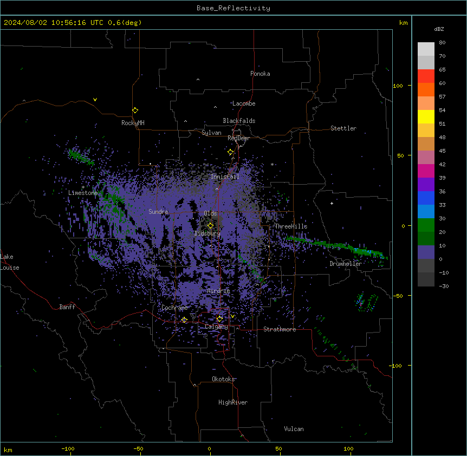Image resolution: width=467 pixels, height=456 pixels.
Task: Select the white caret marker west of Ponoka
Action: pos(198,80)
